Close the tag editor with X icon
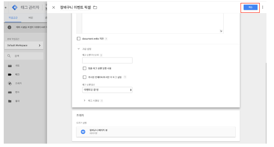Image resolution: width=274 pixels, height=147 pixels. 54,8
